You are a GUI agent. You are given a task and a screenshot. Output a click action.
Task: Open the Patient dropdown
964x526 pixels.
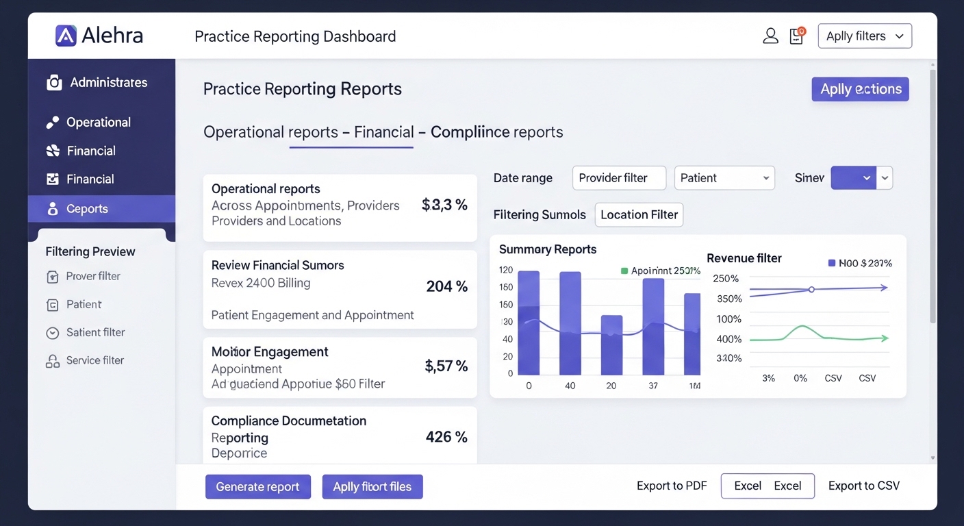tap(724, 178)
